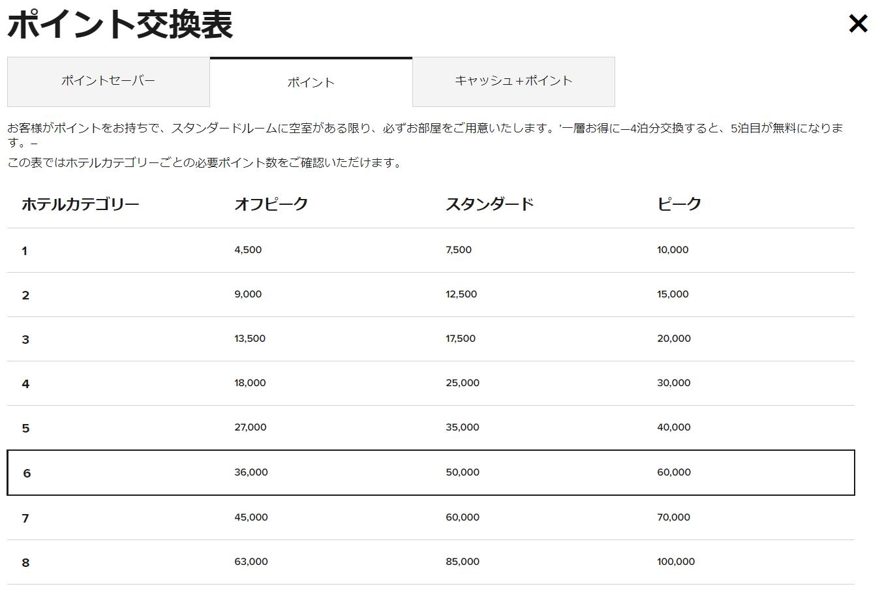Click the 50,000 standard value
The width and height of the screenshot is (884, 593).
point(463,472)
